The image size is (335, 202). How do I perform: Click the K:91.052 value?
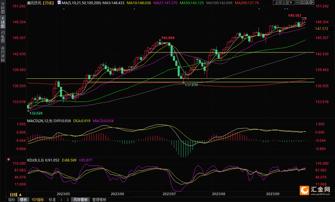(x=52, y=160)
